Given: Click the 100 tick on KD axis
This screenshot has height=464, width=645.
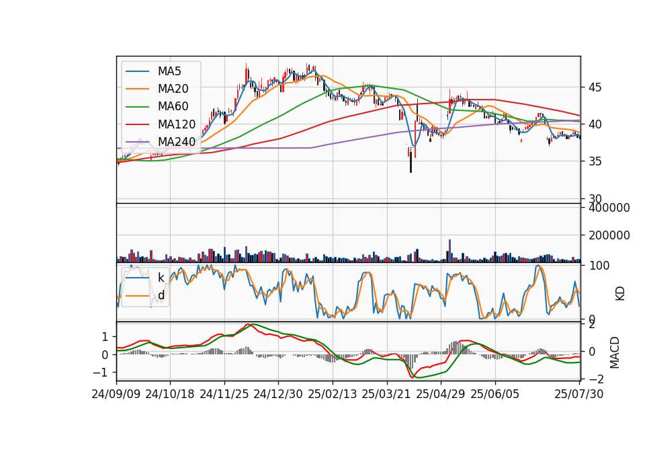Looking at the screenshot, I should point(599,266).
